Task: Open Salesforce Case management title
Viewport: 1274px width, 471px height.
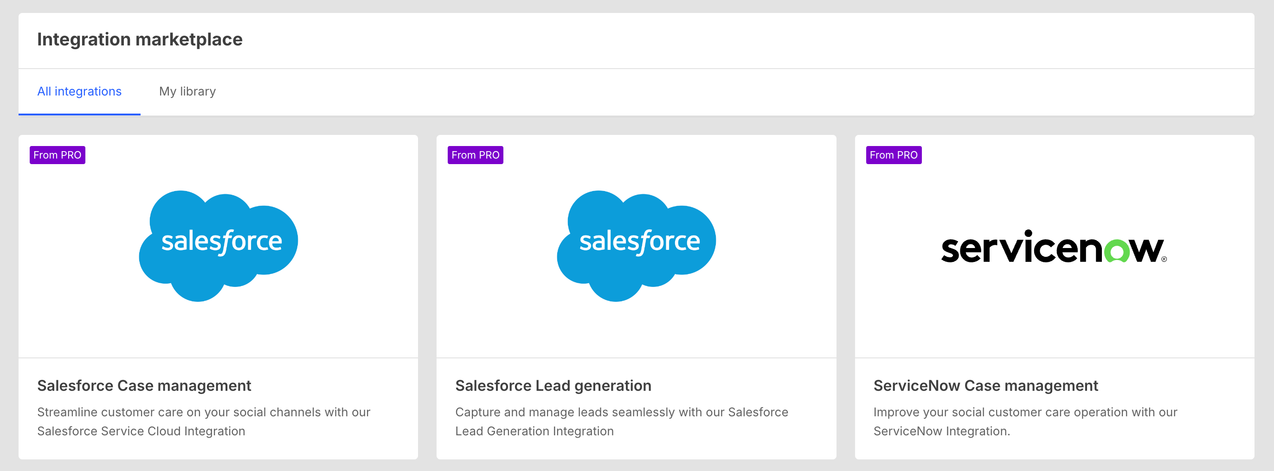Action: (144, 386)
